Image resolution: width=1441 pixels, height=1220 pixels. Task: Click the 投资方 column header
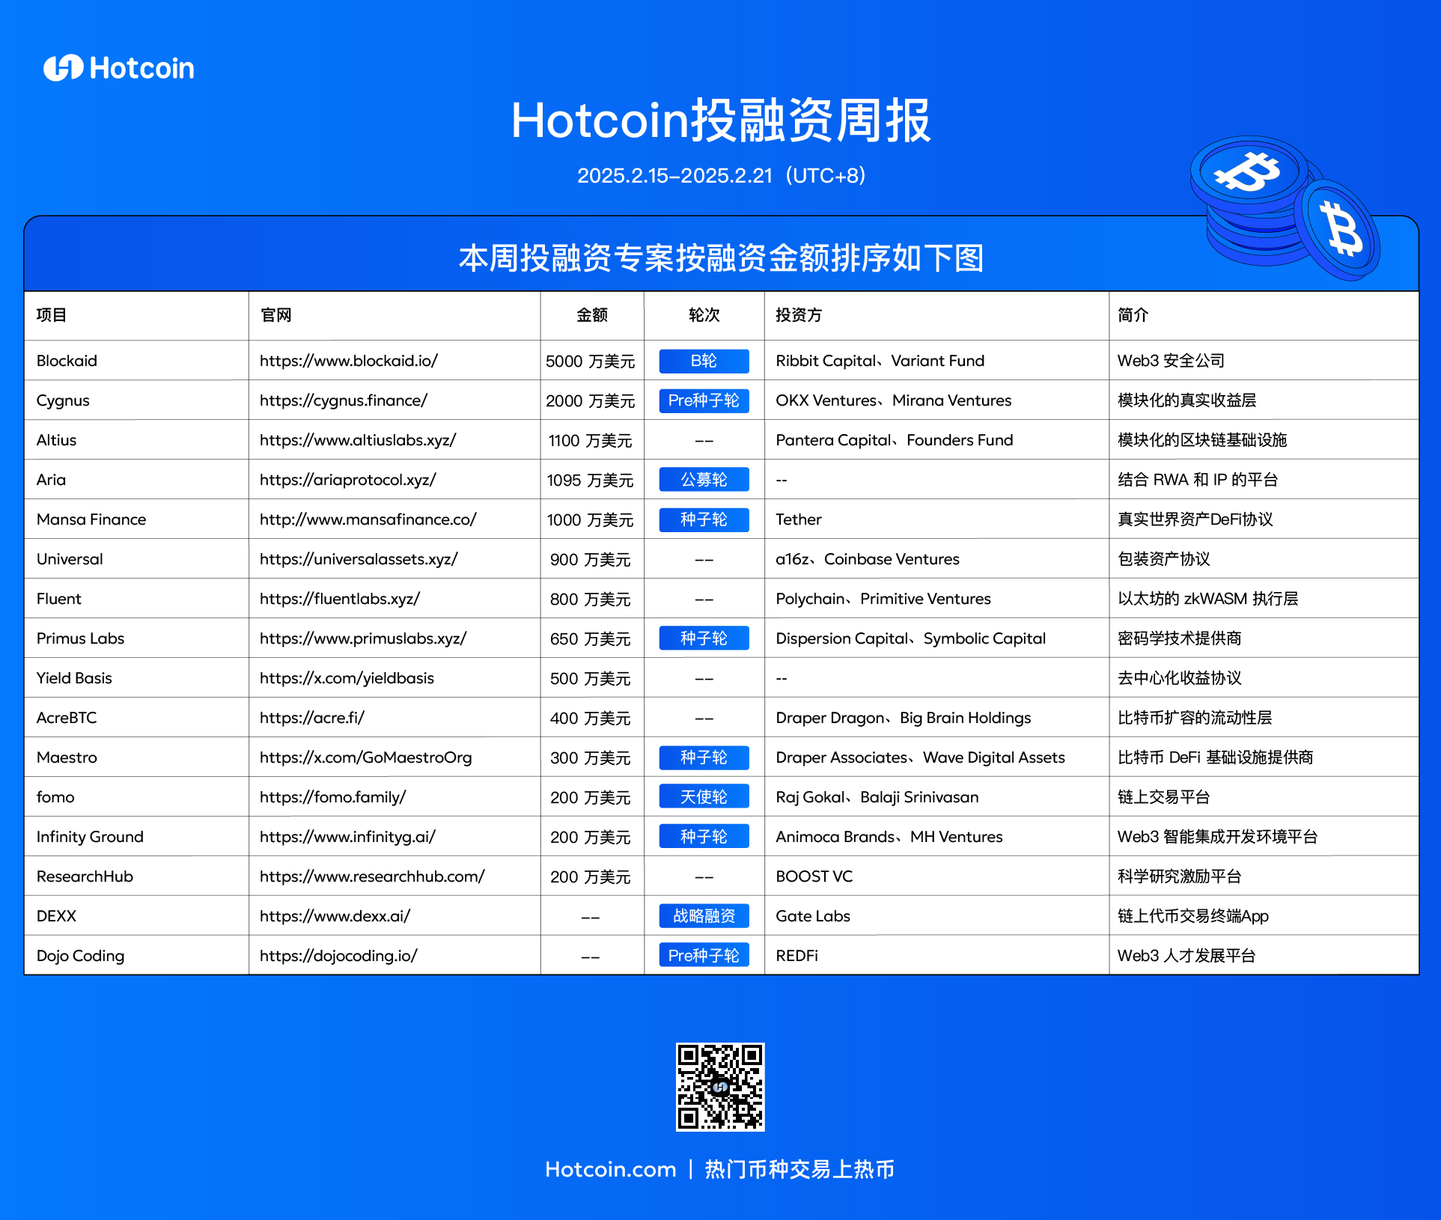[799, 315]
